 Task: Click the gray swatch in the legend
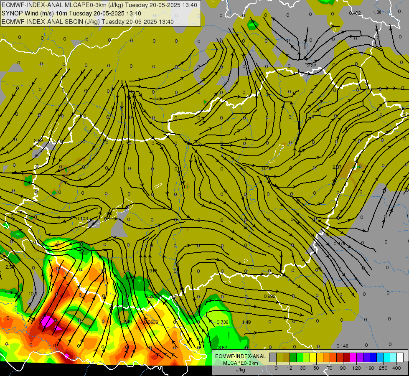click(273, 357)
